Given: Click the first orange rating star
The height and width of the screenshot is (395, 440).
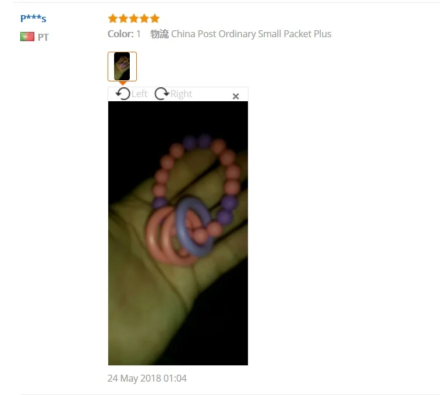Looking at the screenshot, I should tap(113, 19).
